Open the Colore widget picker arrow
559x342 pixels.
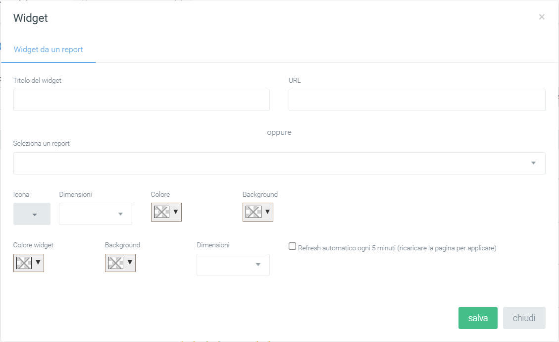pyautogui.click(x=38, y=262)
